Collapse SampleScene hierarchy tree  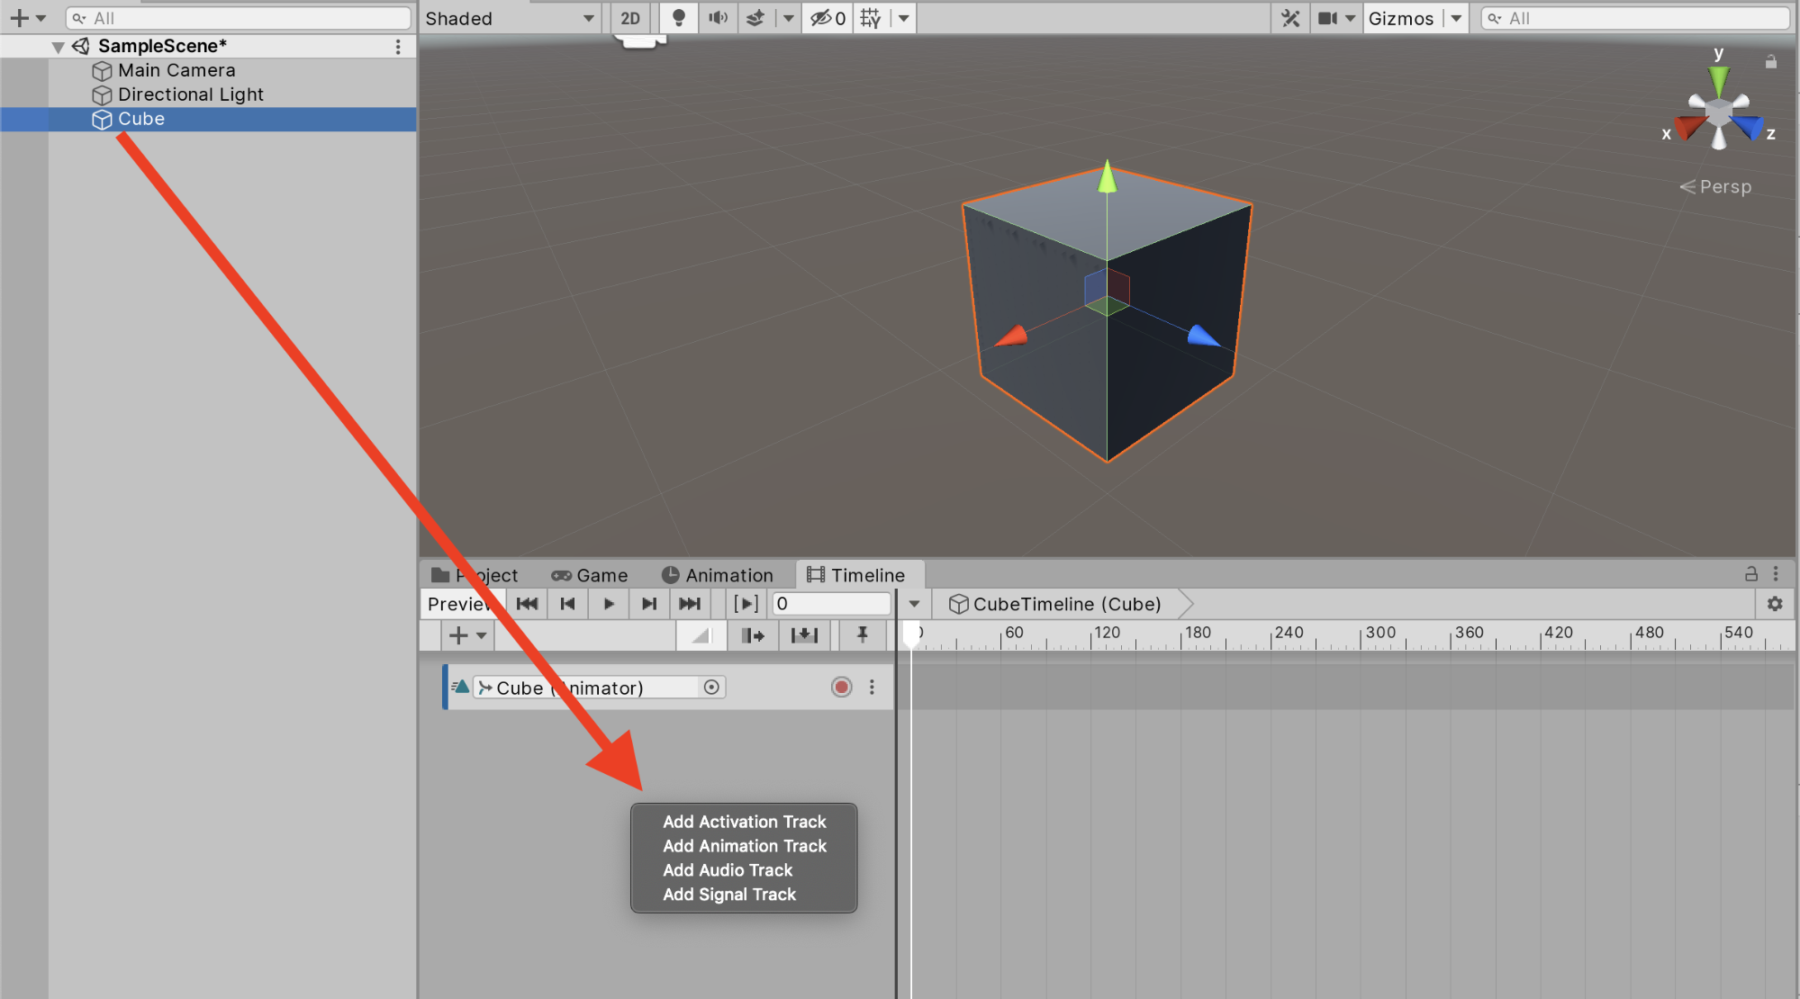[58, 47]
